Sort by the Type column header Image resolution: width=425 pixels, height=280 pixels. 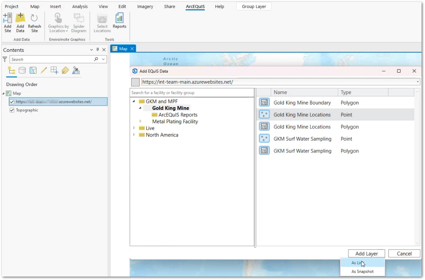point(363,92)
